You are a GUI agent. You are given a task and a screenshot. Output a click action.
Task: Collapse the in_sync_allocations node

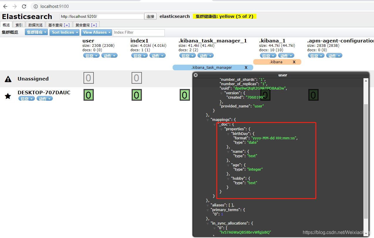point(208,223)
